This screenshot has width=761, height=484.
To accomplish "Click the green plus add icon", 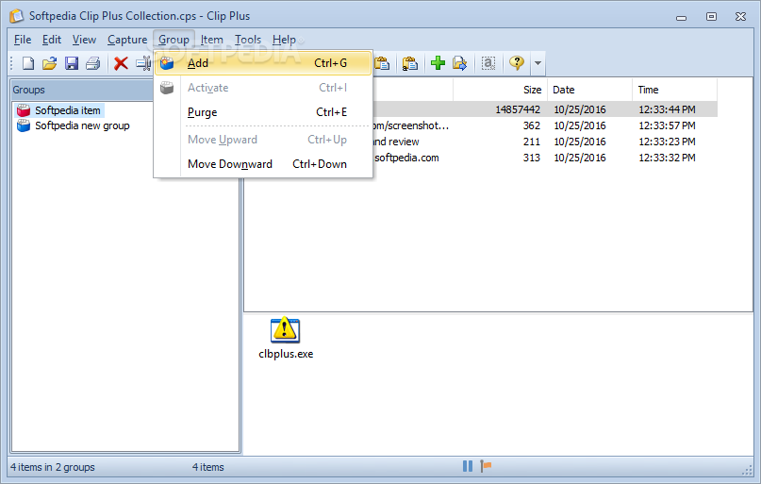I will coord(438,63).
